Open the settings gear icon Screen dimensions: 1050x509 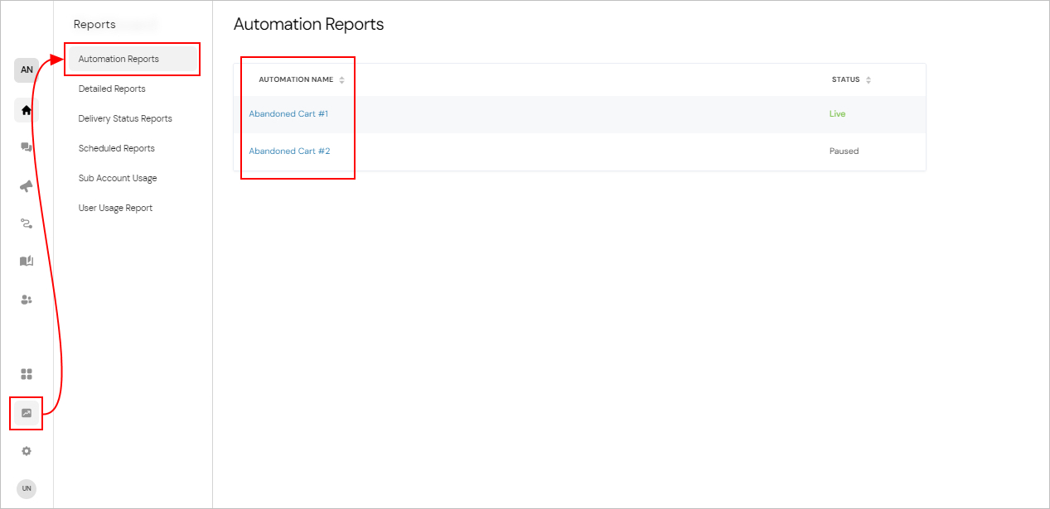point(27,451)
